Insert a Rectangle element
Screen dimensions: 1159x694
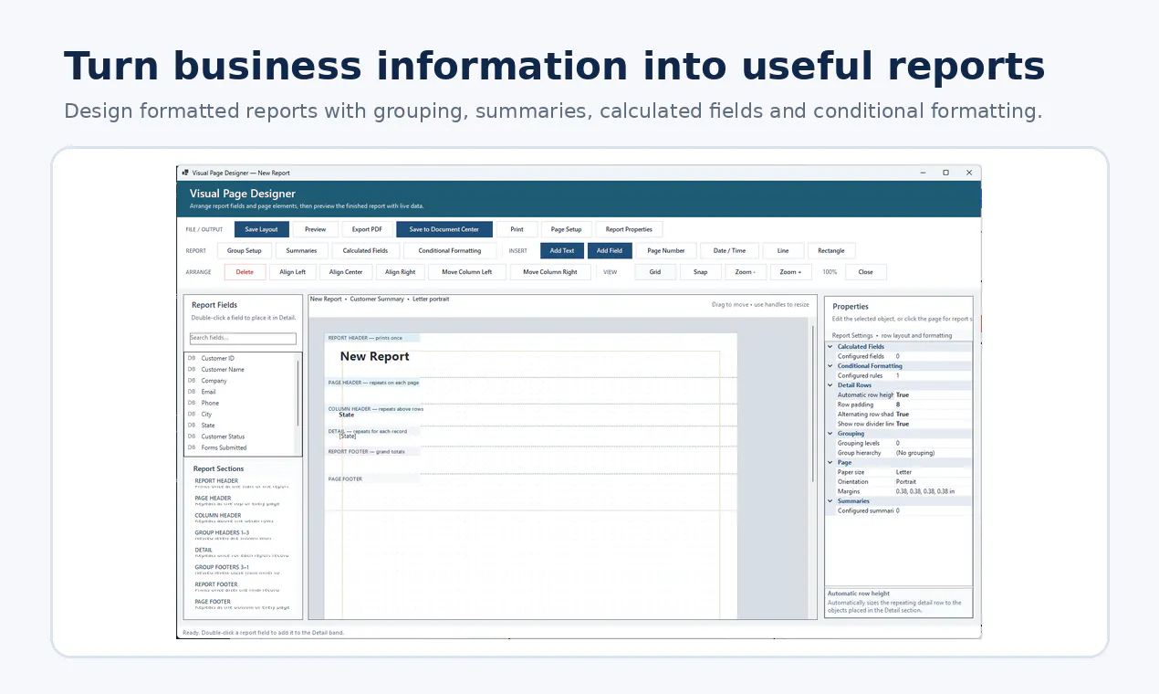[x=831, y=250]
